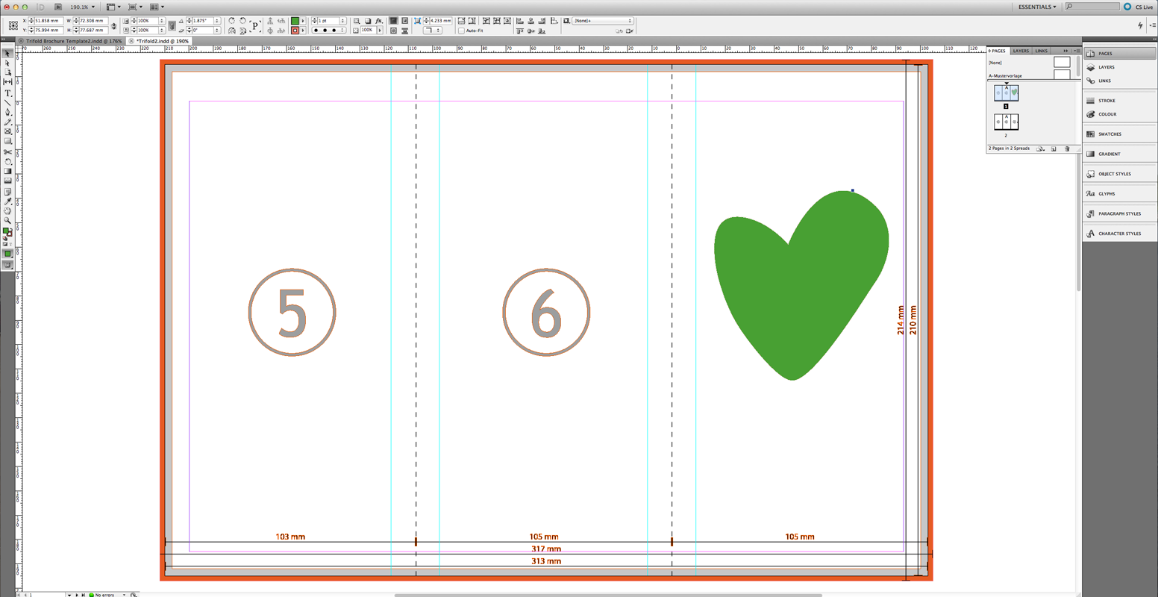Viewport: 1158px width, 597px height.
Task: Open Bridge from application bar
Action: pyautogui.click(x=58, y=7)
